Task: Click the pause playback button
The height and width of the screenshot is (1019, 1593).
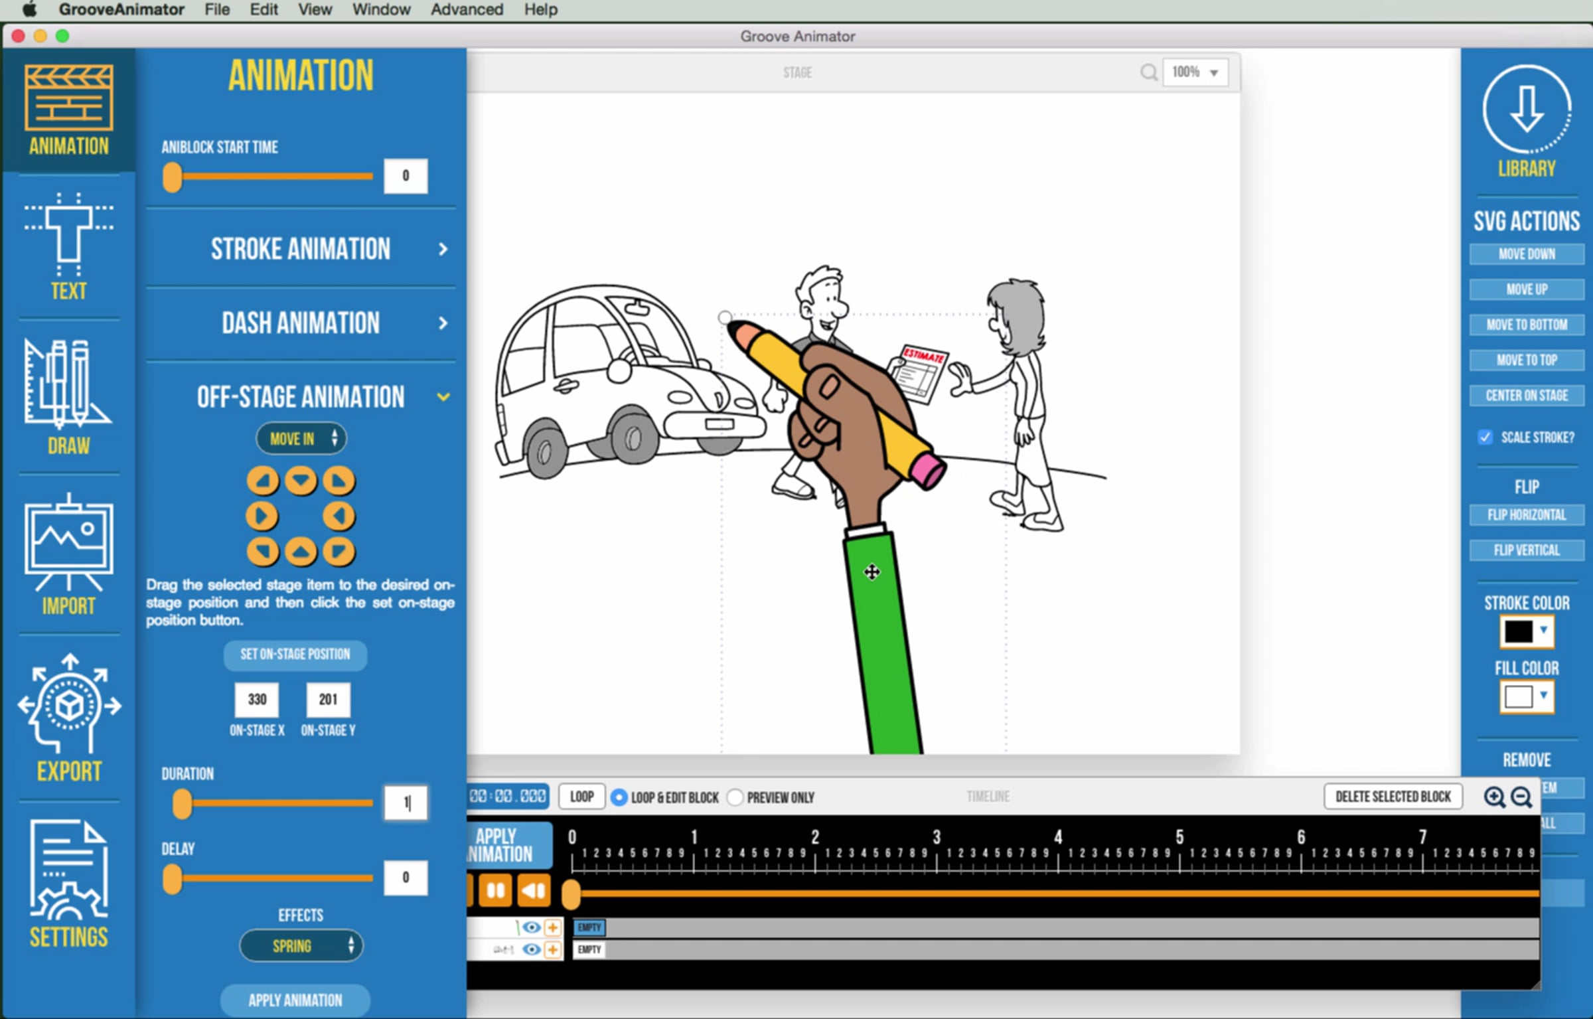Action: (x=495, y=890)
